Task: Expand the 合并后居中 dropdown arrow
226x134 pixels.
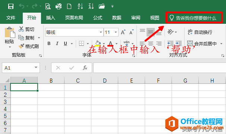Action: [x=221, y=44]
